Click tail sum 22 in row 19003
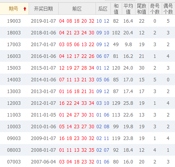 pos(142,21)
